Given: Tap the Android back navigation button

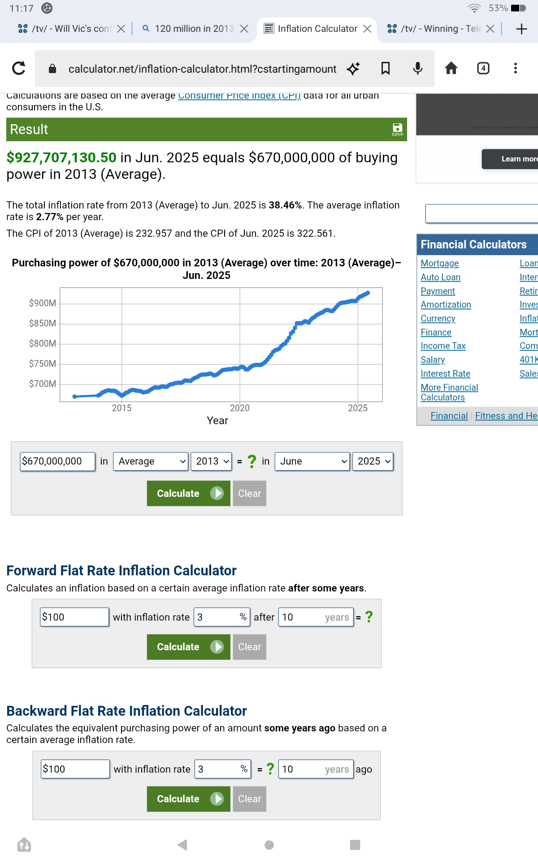Looking at the screenshot, I should tap(182, 845).
